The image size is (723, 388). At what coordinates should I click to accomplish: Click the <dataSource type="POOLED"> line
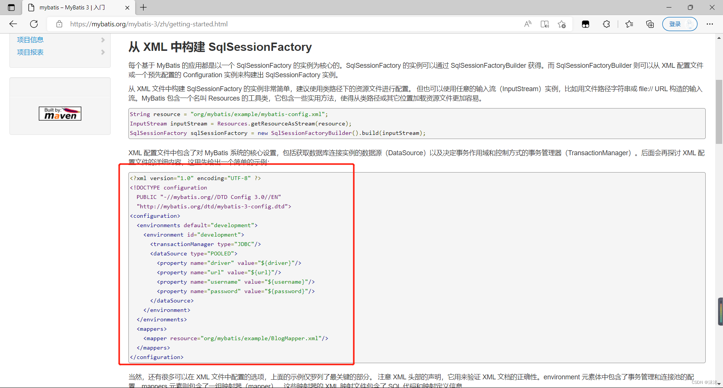[x=194, y=254]
